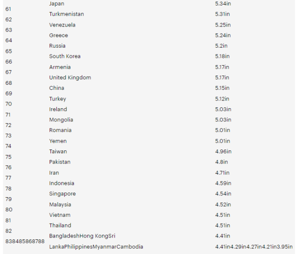Click the Ireland country name
Viewport: 298px width, 254px height.
pyautogui.click(x=58, y=109)
